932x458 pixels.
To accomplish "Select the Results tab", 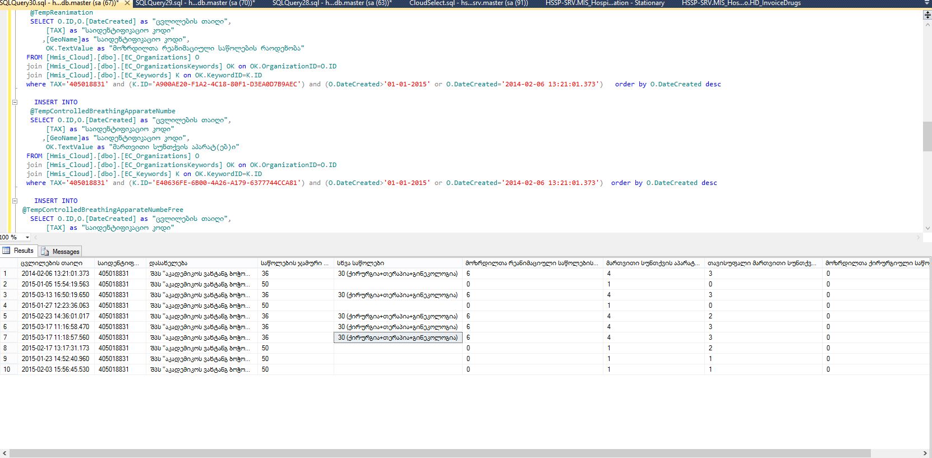I will [19, 251].
